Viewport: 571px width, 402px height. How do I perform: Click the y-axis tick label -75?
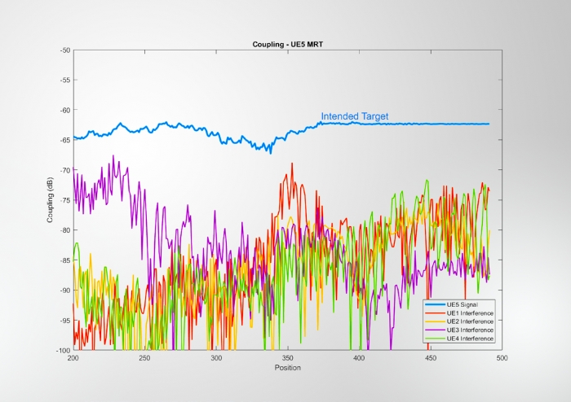coord(65,200)
